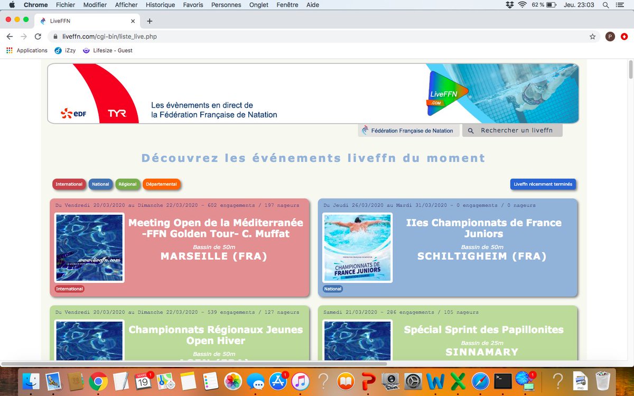The height and width of the screenshot is (396, 634).
Task: Open the Wi-Fi status menu
Action: point(523,5)
